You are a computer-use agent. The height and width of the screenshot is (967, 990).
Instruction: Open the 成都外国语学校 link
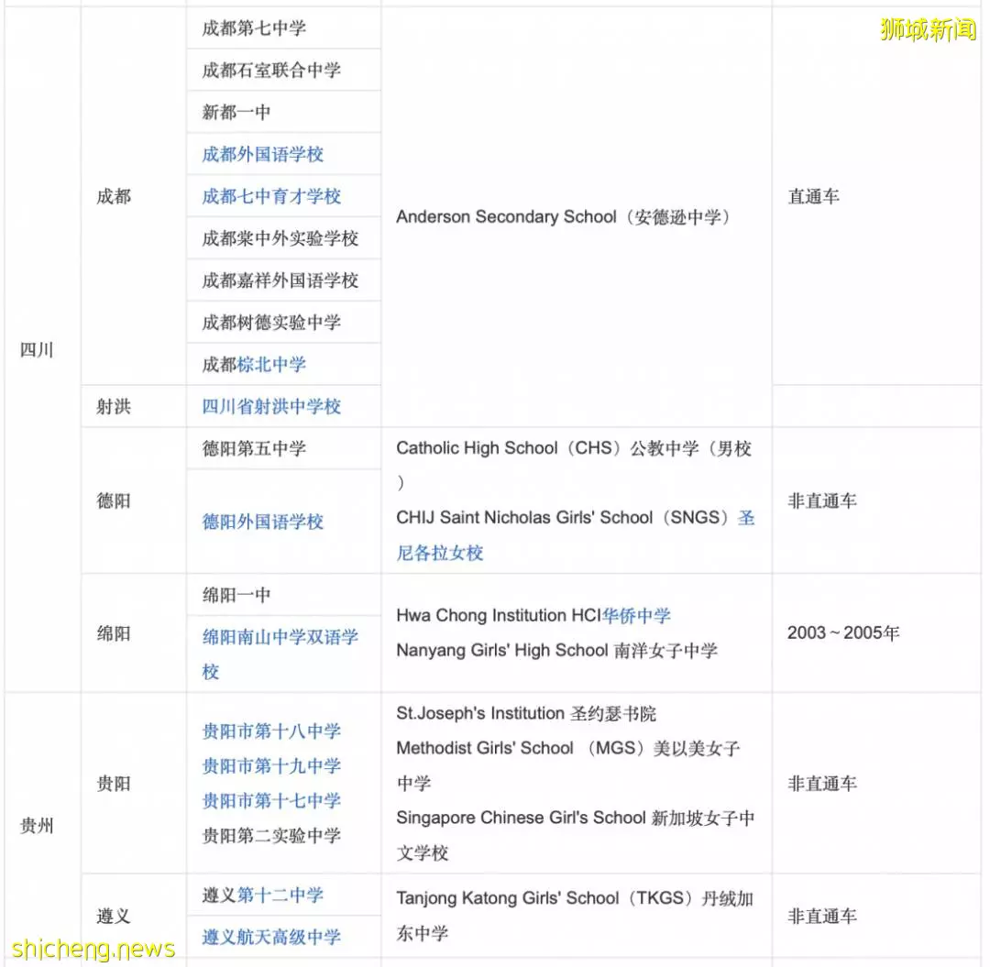pyautogui.click(x=263, y=154)
